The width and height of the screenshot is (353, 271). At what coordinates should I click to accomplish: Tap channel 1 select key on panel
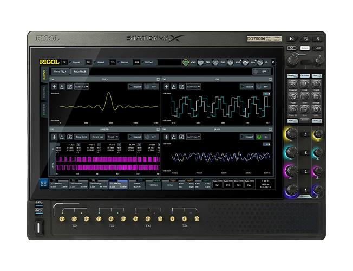pyautogui.click(x=305, y=134)
